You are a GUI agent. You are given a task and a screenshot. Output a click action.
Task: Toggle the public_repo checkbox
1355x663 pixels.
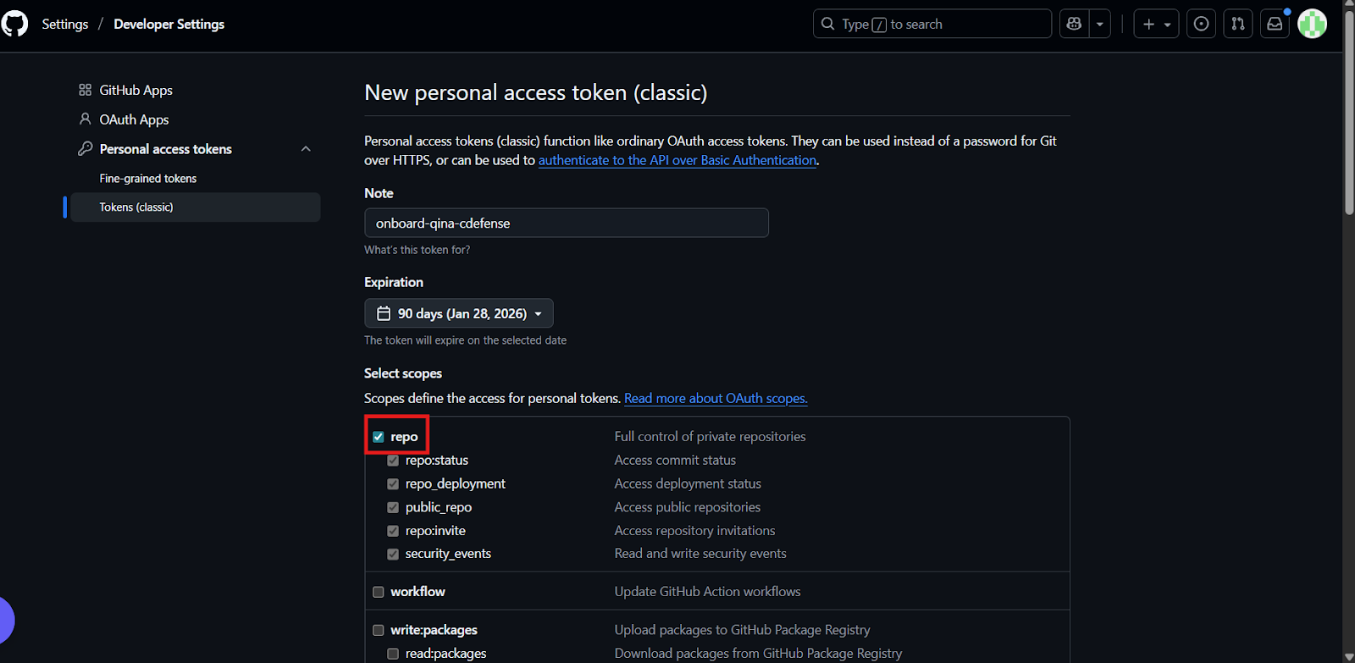(393, 507)
